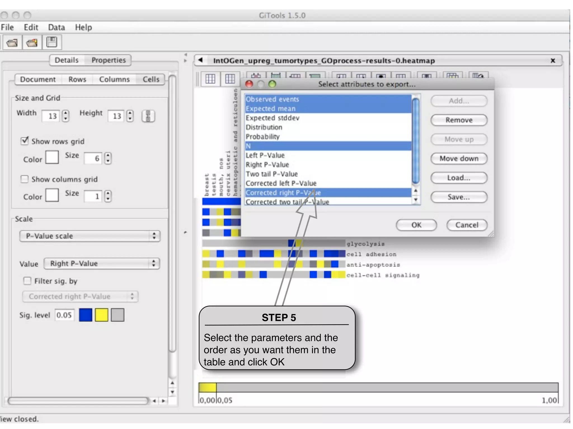Switch to the Details tab

pyautogui.click(x=67, y=60)
